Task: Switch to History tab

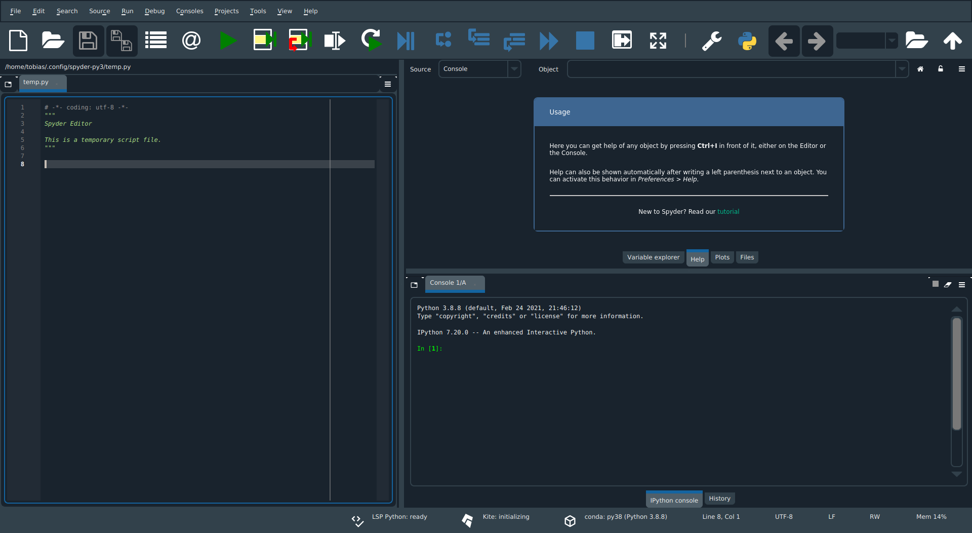Action: click(719, 499)
